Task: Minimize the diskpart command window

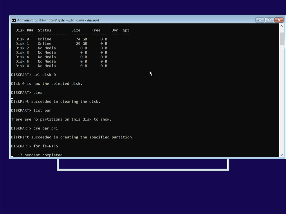Action: [x=260, y=20]
